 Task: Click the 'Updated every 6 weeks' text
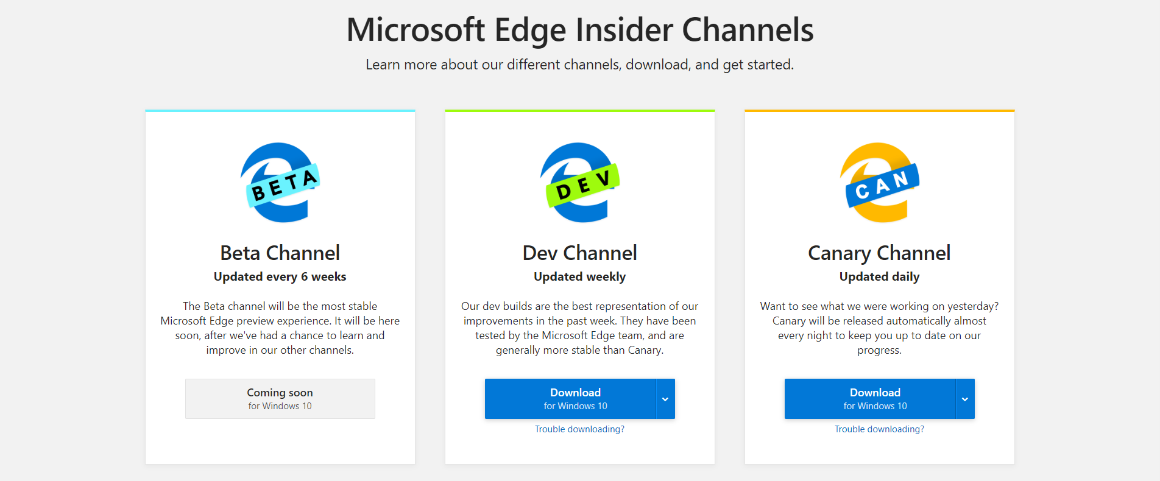[280, 277]
